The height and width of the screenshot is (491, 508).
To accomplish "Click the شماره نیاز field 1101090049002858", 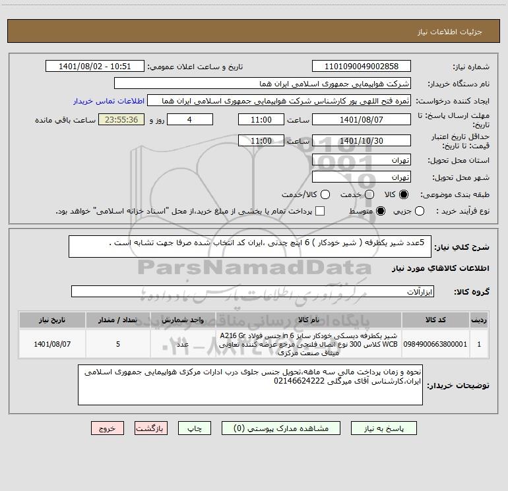I will tap(362, 66).
